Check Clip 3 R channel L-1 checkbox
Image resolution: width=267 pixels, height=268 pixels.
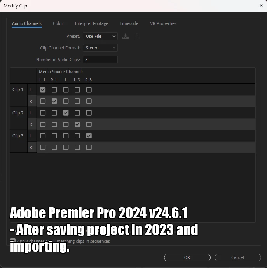click(x=43, y=147)
